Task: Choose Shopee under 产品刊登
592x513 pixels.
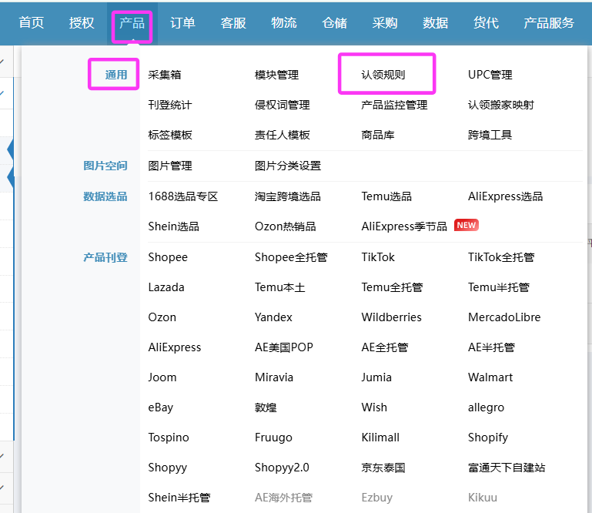Action: [168, 257]
